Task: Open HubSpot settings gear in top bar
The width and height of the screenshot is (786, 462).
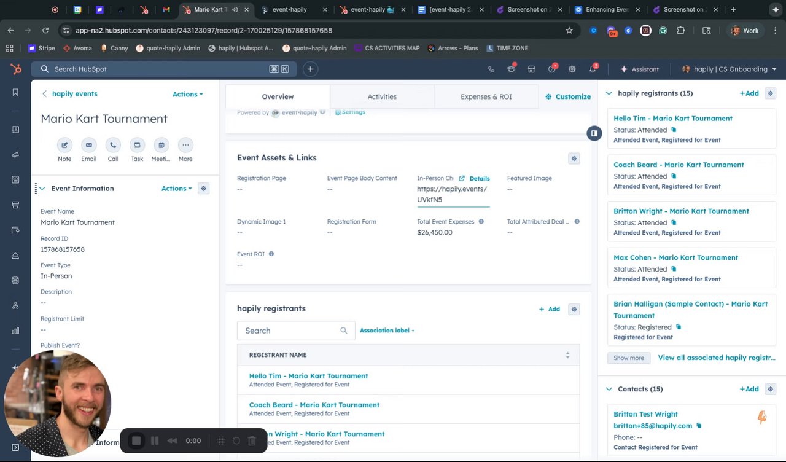Action: tap(572, 69)
